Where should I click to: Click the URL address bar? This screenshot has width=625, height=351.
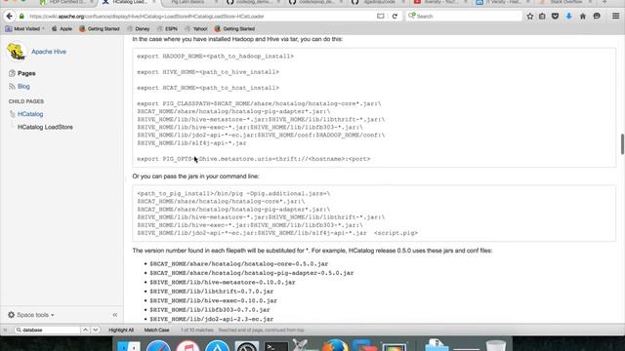click(x=201, y=17)
